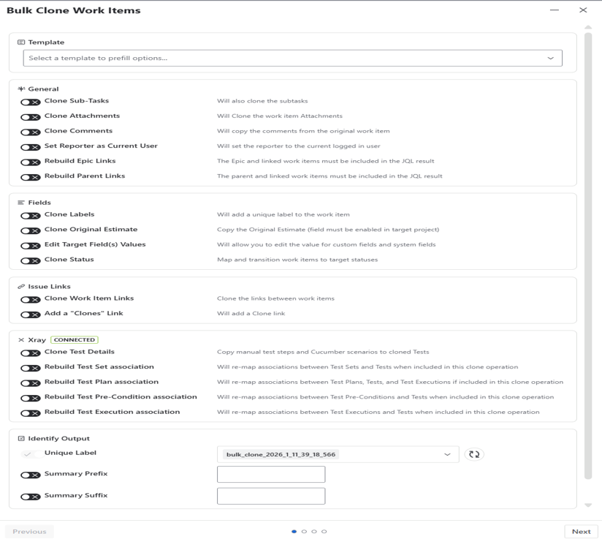
Task: Click the Issue Links chain icon
Action: coord(21,287)
